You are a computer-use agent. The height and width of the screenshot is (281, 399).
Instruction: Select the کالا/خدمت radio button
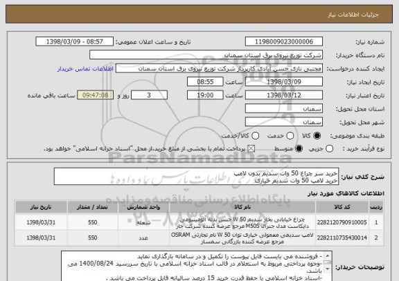[x=255, y=136]
